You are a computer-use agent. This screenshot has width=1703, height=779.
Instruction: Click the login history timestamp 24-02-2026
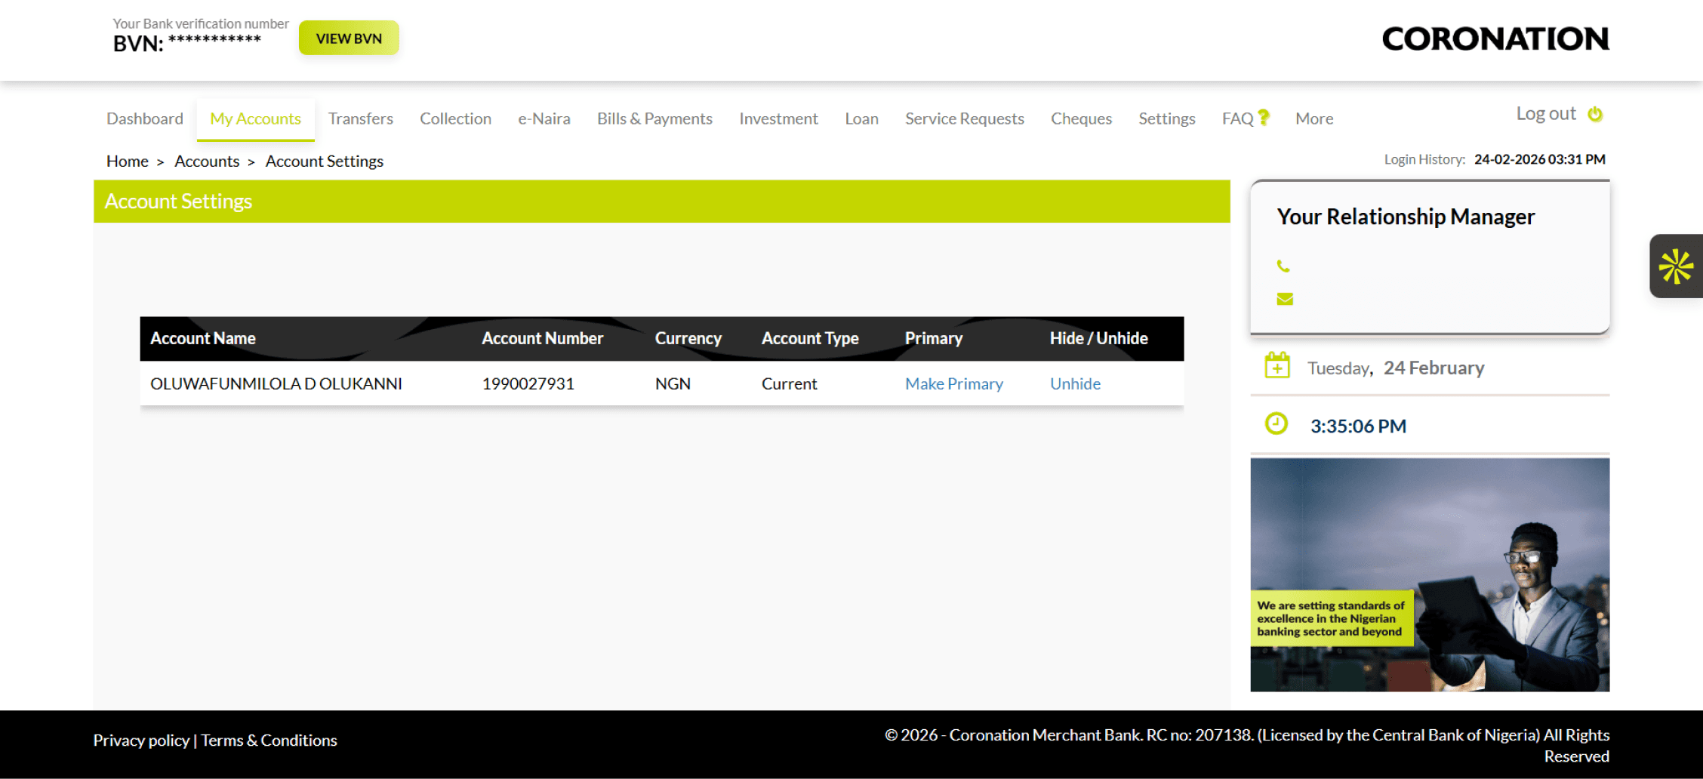[x=1540, y=159]
